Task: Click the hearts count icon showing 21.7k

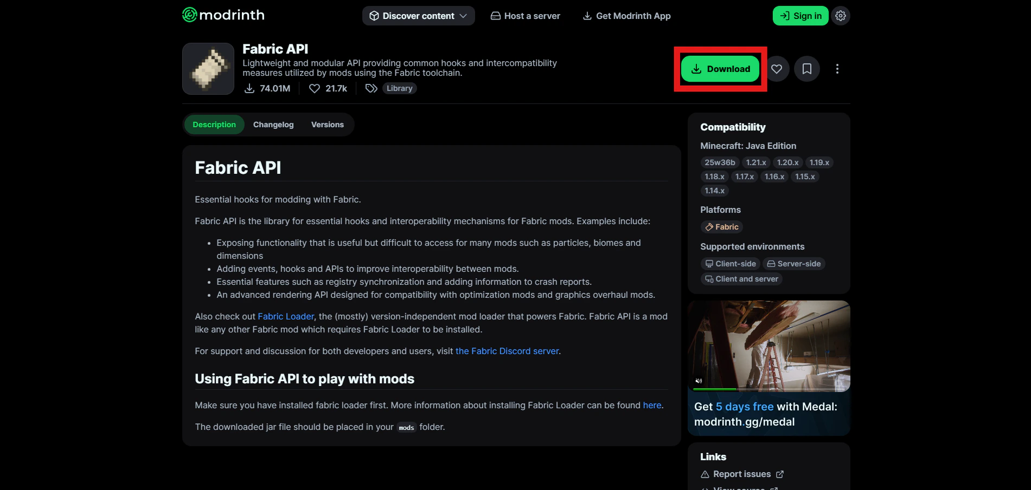Action: tap(315, 88)
